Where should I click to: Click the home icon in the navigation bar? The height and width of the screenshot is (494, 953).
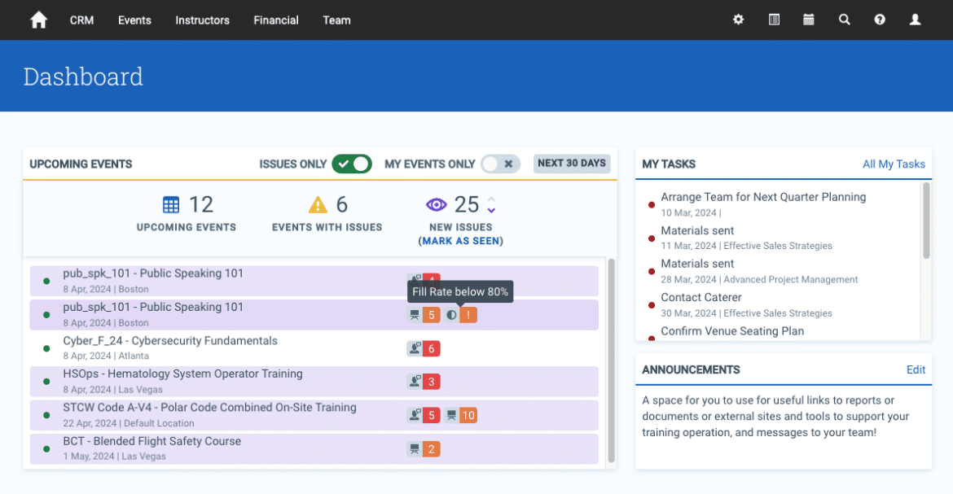[x=38, y=19]
